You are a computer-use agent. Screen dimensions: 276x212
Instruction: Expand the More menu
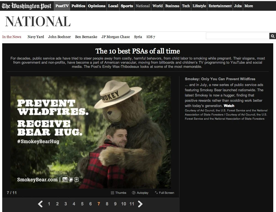click(249, 6)
